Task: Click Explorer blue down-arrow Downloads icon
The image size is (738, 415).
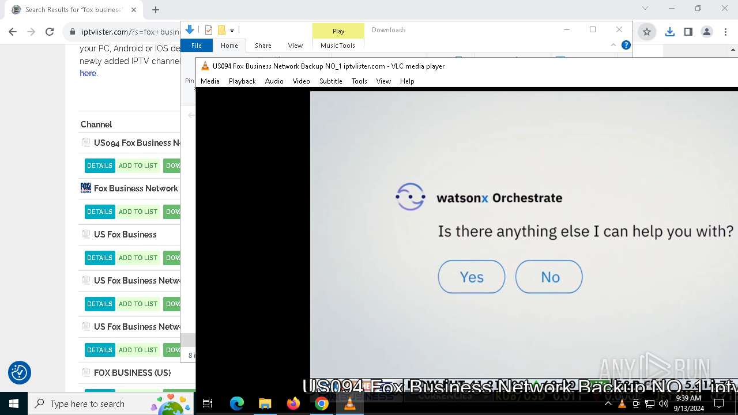Action: pyautogui.click(x=189, y=30)
